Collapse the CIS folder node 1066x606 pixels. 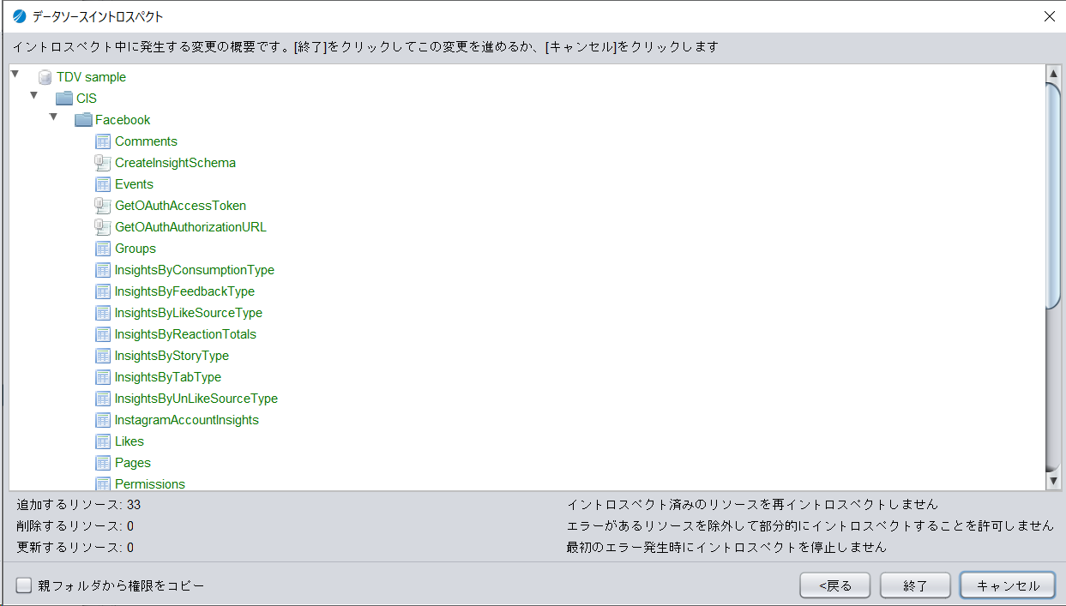point(34,95)
